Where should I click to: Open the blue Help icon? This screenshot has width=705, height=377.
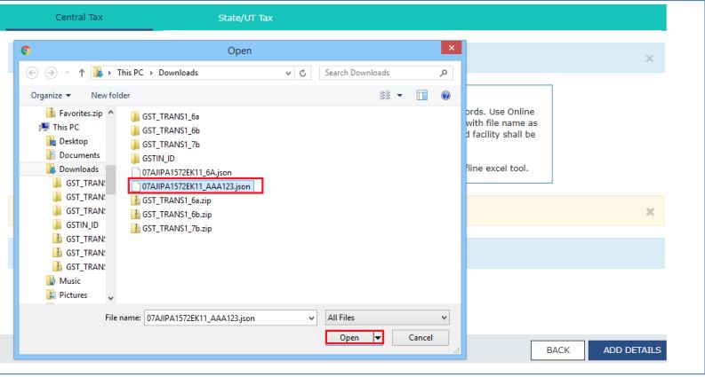tap(445, 95)
